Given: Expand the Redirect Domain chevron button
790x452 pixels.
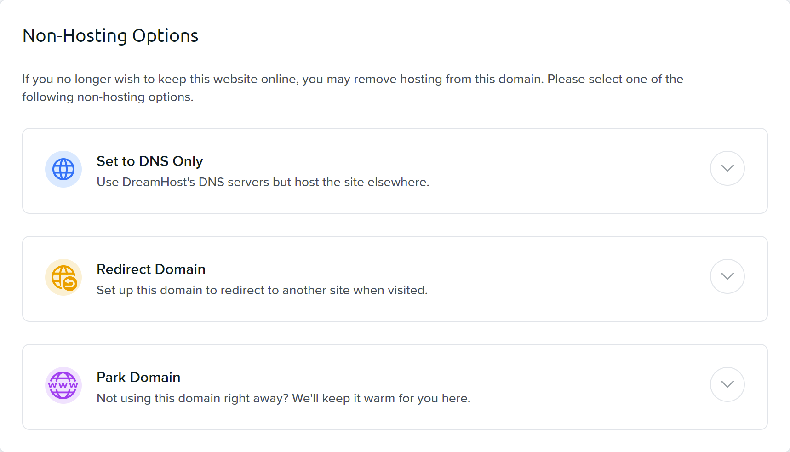Looking at the screenshot, I should pos(727,276).
